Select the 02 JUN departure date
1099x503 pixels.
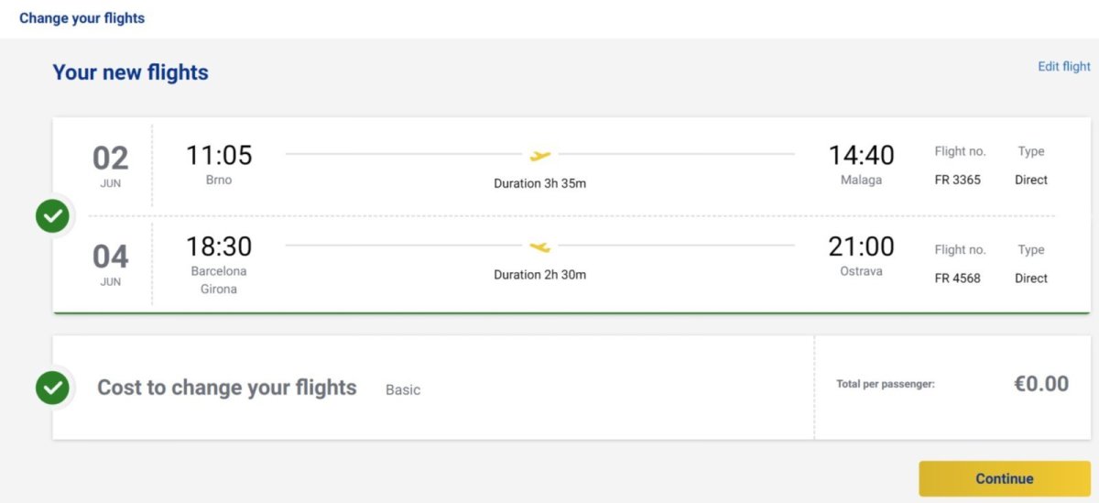point(111,164)
